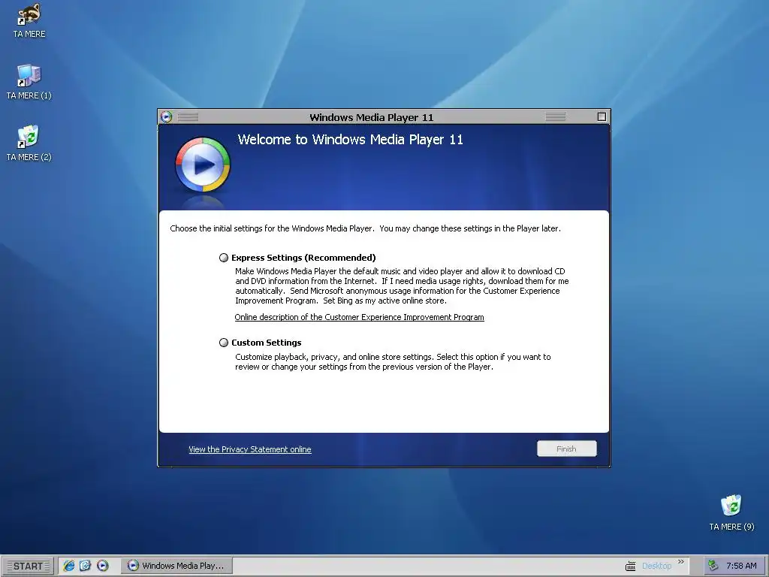Viewport: 769px width, 577px height.
Task: Open View the Privacy Statement online link
Action: point(249,449)
